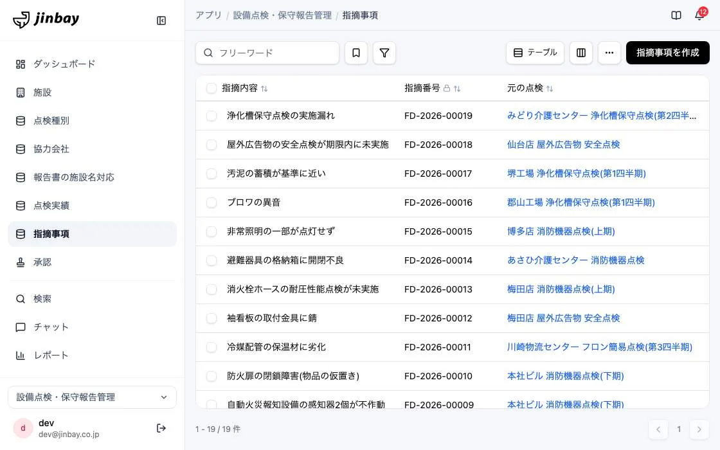Image resolution: width=720 pixels, height=450 pixels.
Task: Open the notifications bell
Action: 699,15
